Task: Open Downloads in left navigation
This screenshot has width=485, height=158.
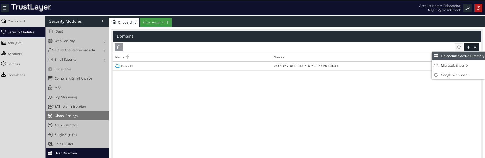Action: coord(23,75)
